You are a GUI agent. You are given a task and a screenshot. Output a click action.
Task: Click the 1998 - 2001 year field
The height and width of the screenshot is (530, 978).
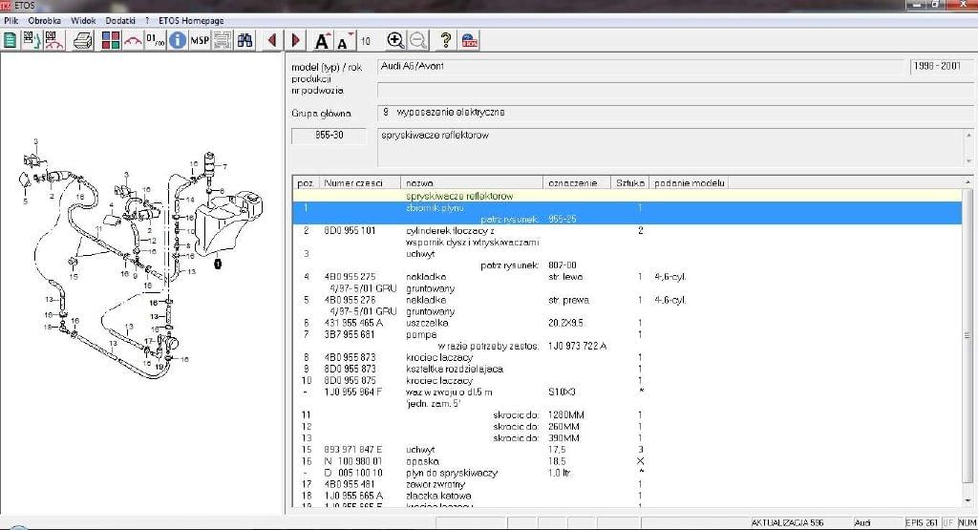tap(941, 67)
